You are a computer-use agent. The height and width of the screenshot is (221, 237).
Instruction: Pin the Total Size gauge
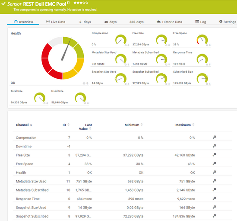click(47, 103)
